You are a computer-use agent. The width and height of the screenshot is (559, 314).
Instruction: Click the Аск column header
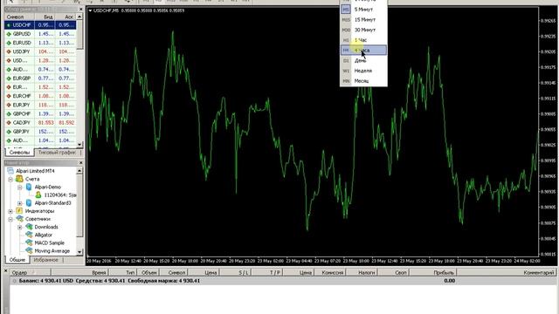[66, 17]
